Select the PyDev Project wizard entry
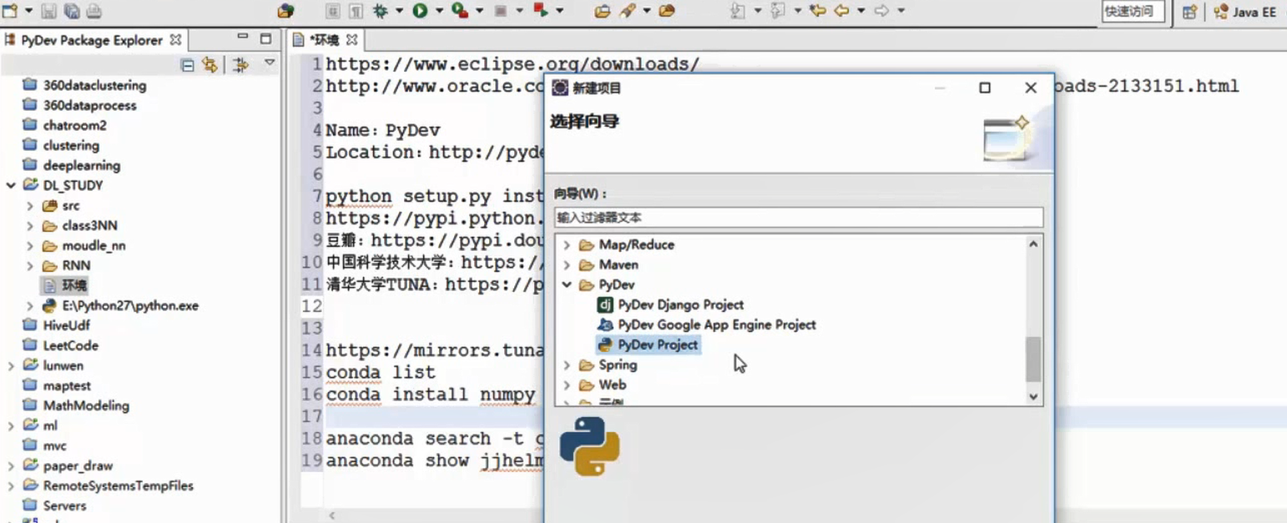The image size is (1287, 523). point(648,344)
